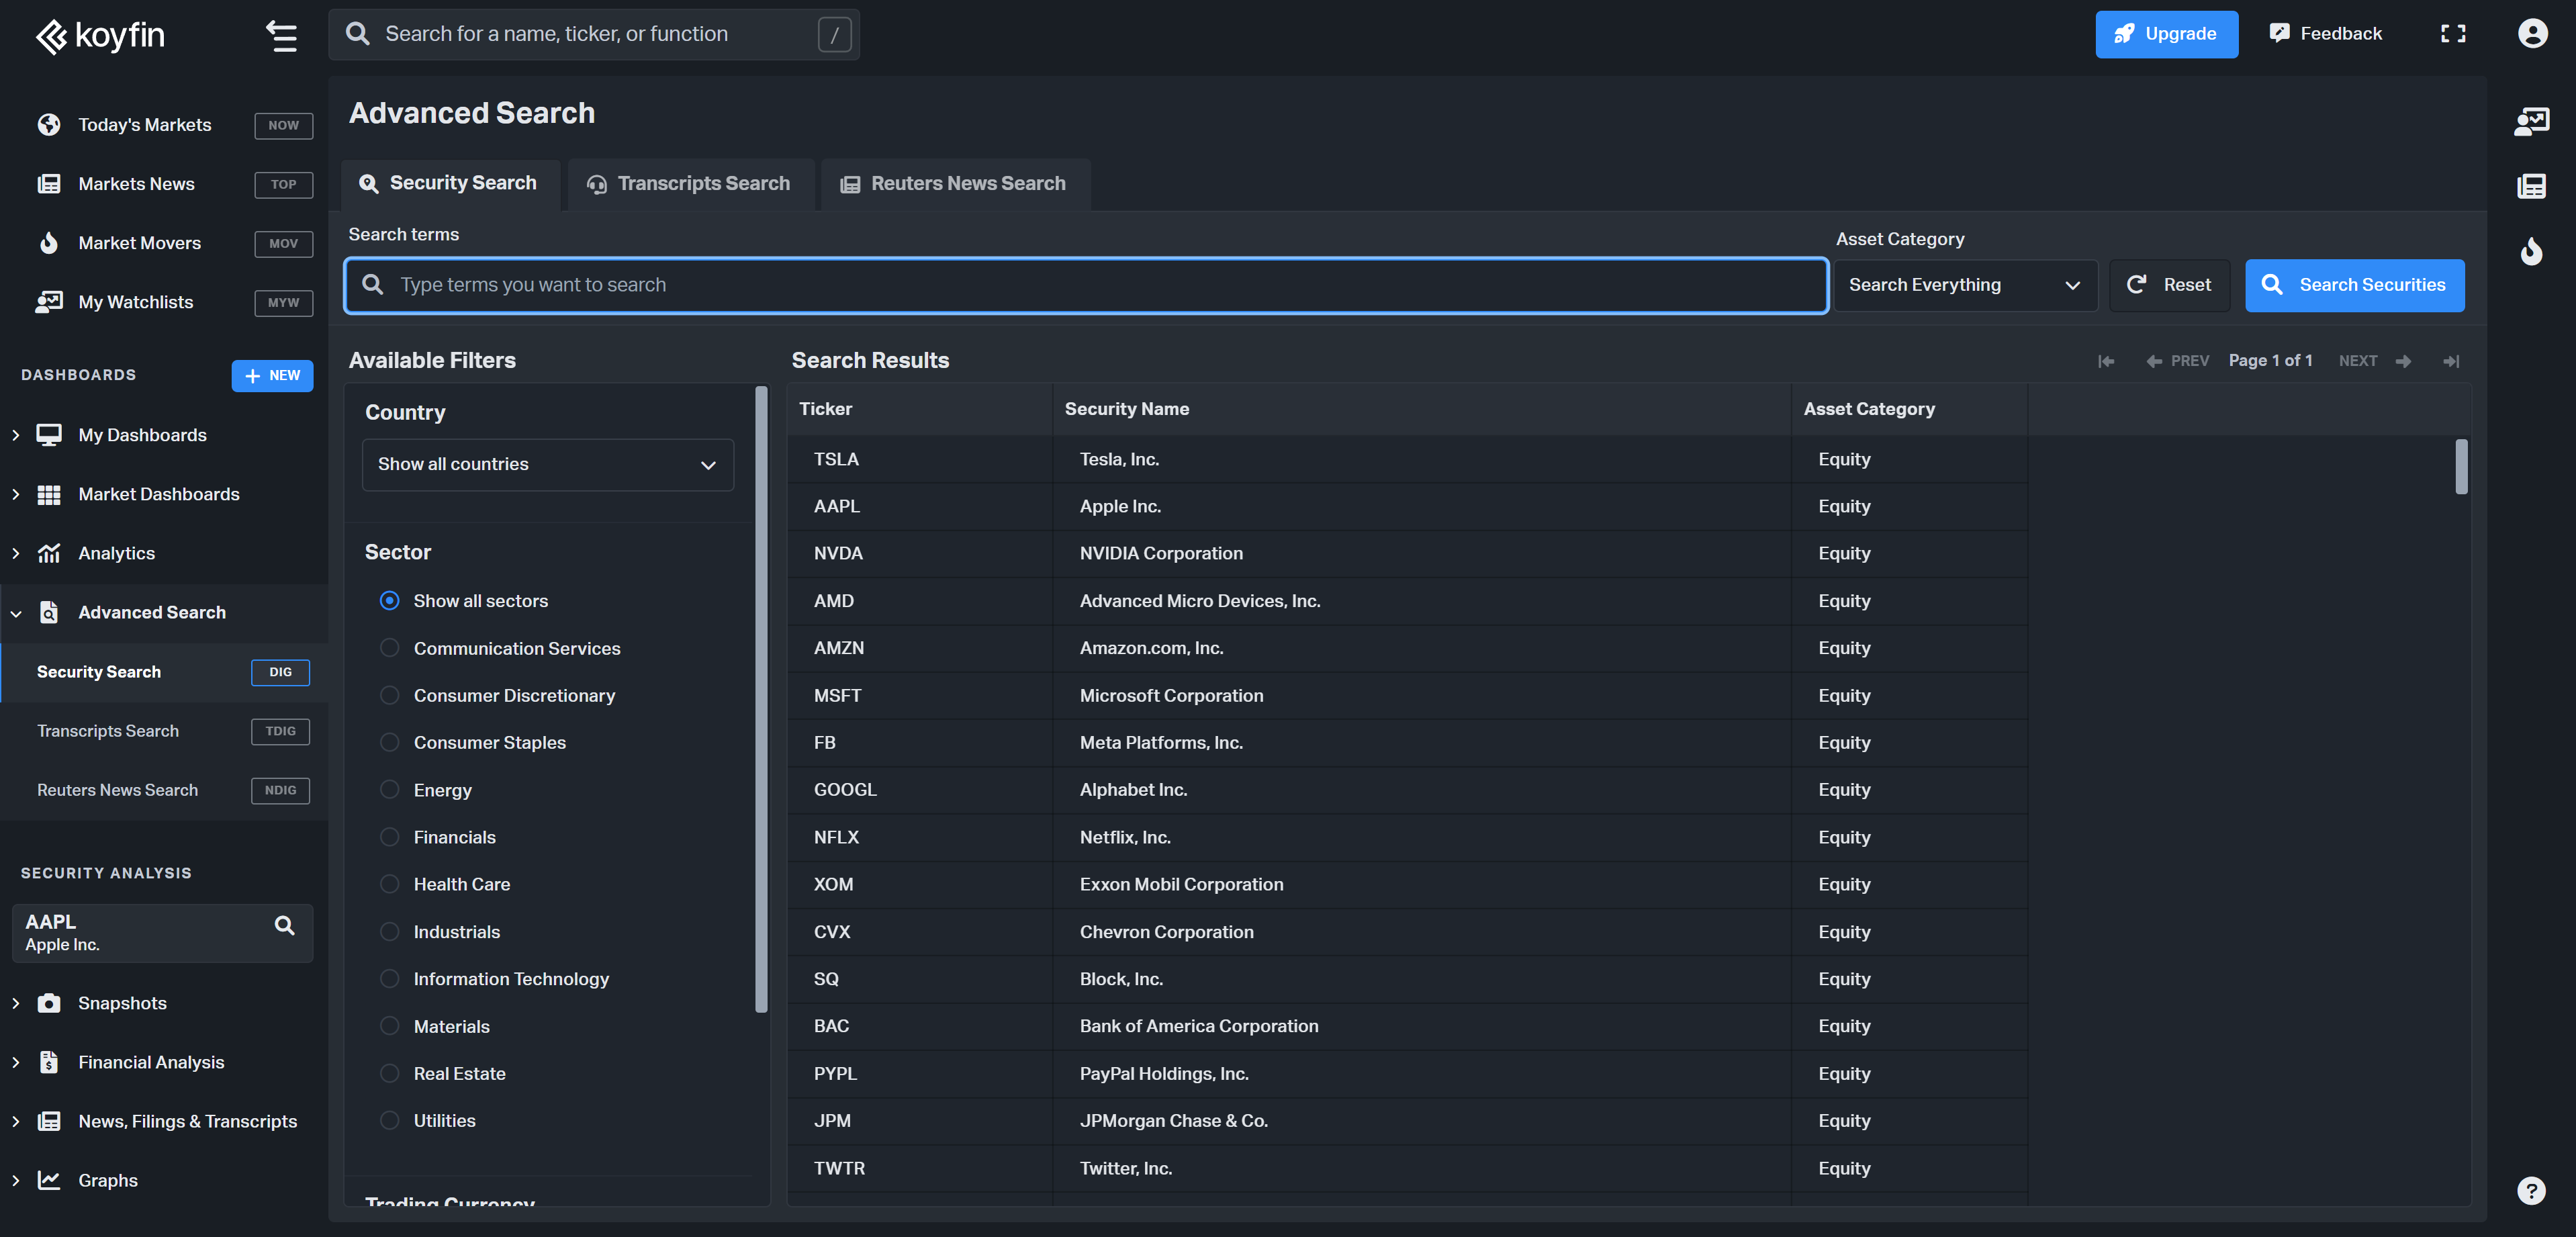Open the user account profile icon
2576x1237 pixels.
2532,34
